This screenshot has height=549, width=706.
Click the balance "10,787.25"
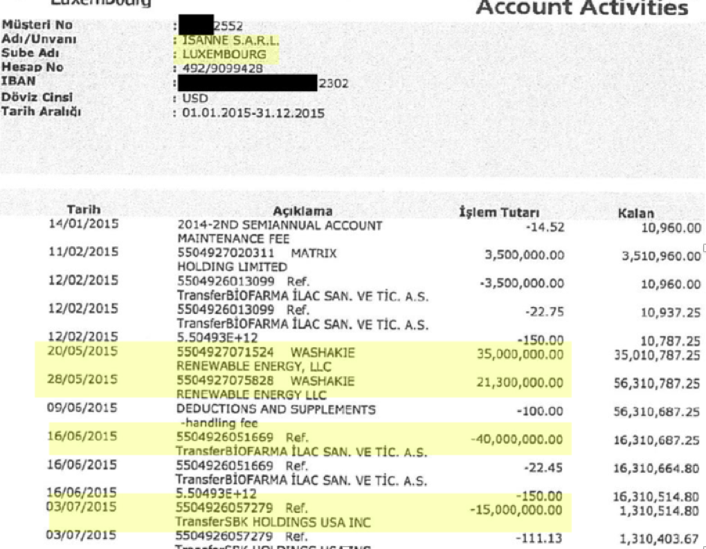[x=671, y=341]
